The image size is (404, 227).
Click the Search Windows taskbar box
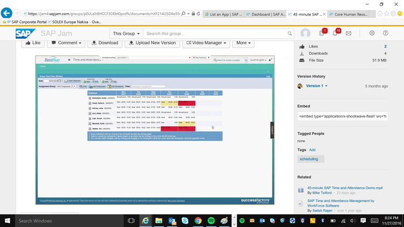coord(69,221)
